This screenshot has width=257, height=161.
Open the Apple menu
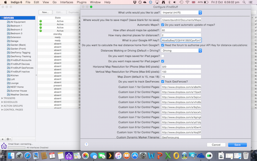6,2
